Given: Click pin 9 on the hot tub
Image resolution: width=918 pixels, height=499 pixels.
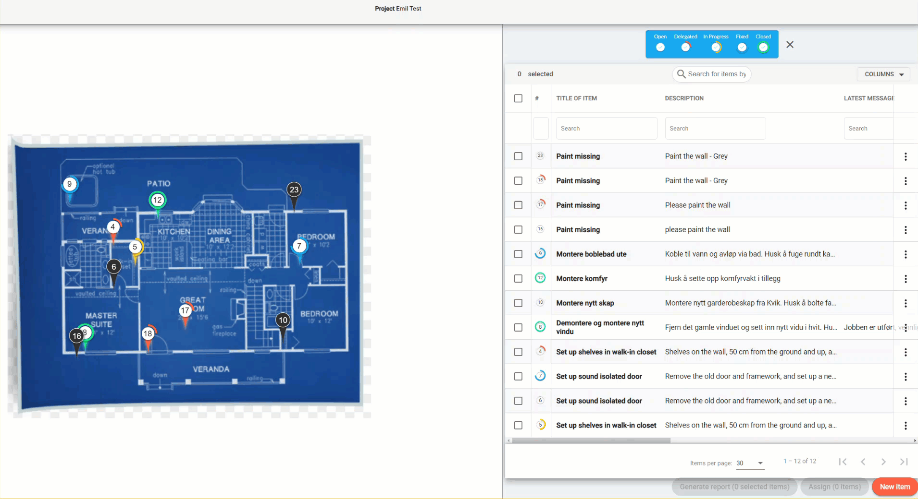Looking at the screenshot, I should pyautogui.click(x=70, y=184).
